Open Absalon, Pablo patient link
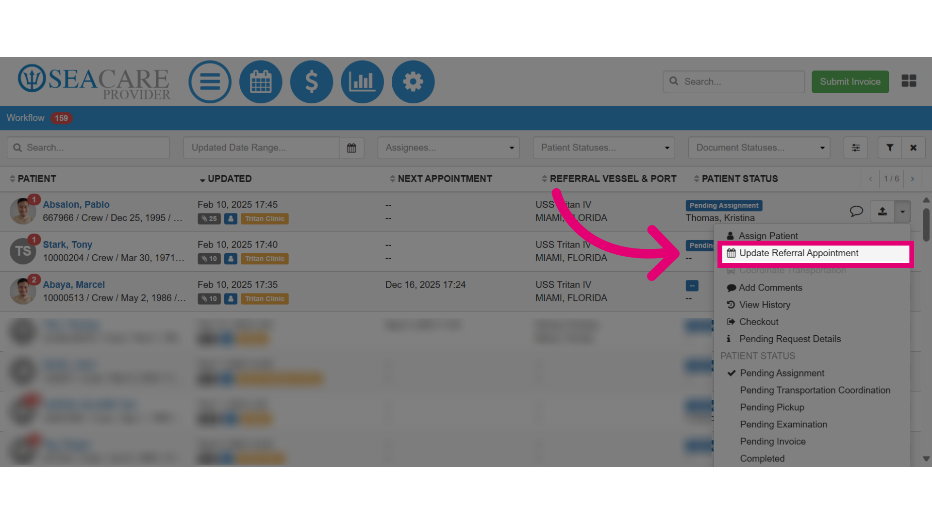Image resolution: width=932 pixels, height=524 pixels. pos(76,205)
